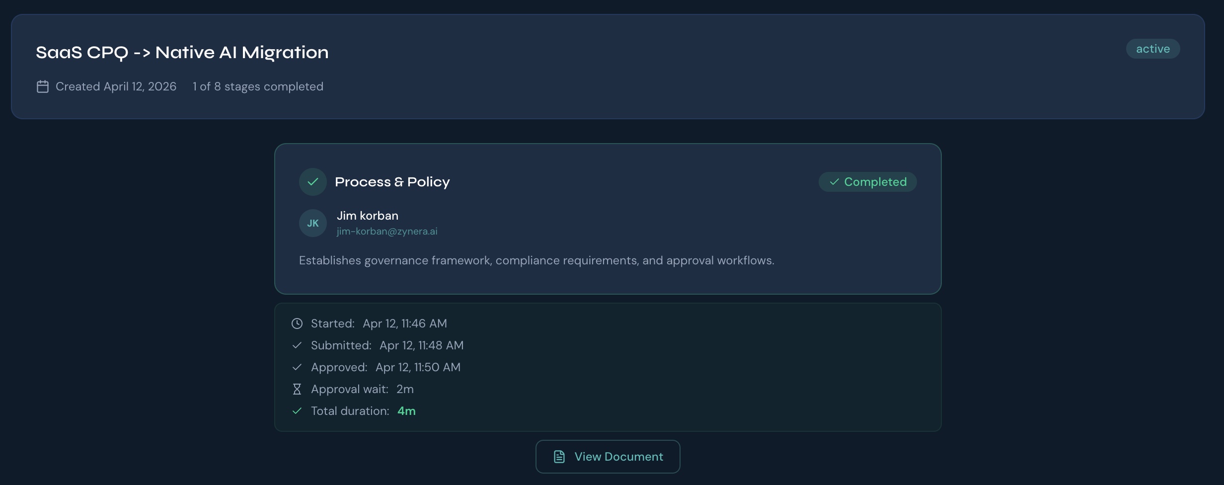Screen dimensions: 1224x485
Task: Click the Completed status badge
Action: pyautogui.click(x=868, y=182)
